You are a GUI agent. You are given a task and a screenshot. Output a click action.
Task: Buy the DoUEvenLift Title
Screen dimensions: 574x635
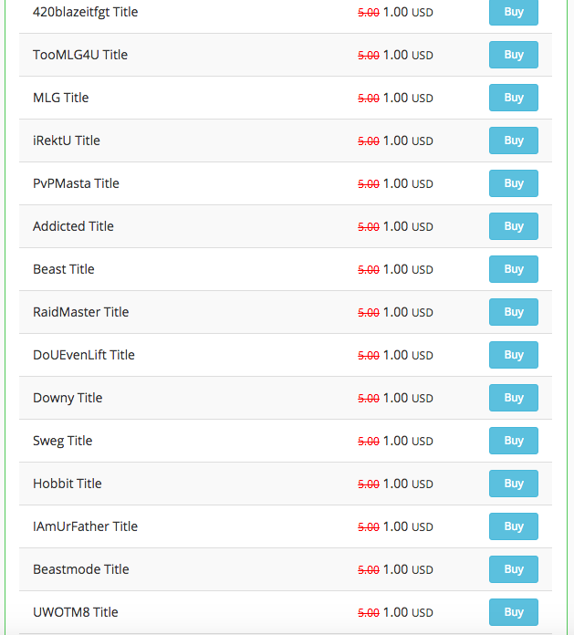click(513, 355)
